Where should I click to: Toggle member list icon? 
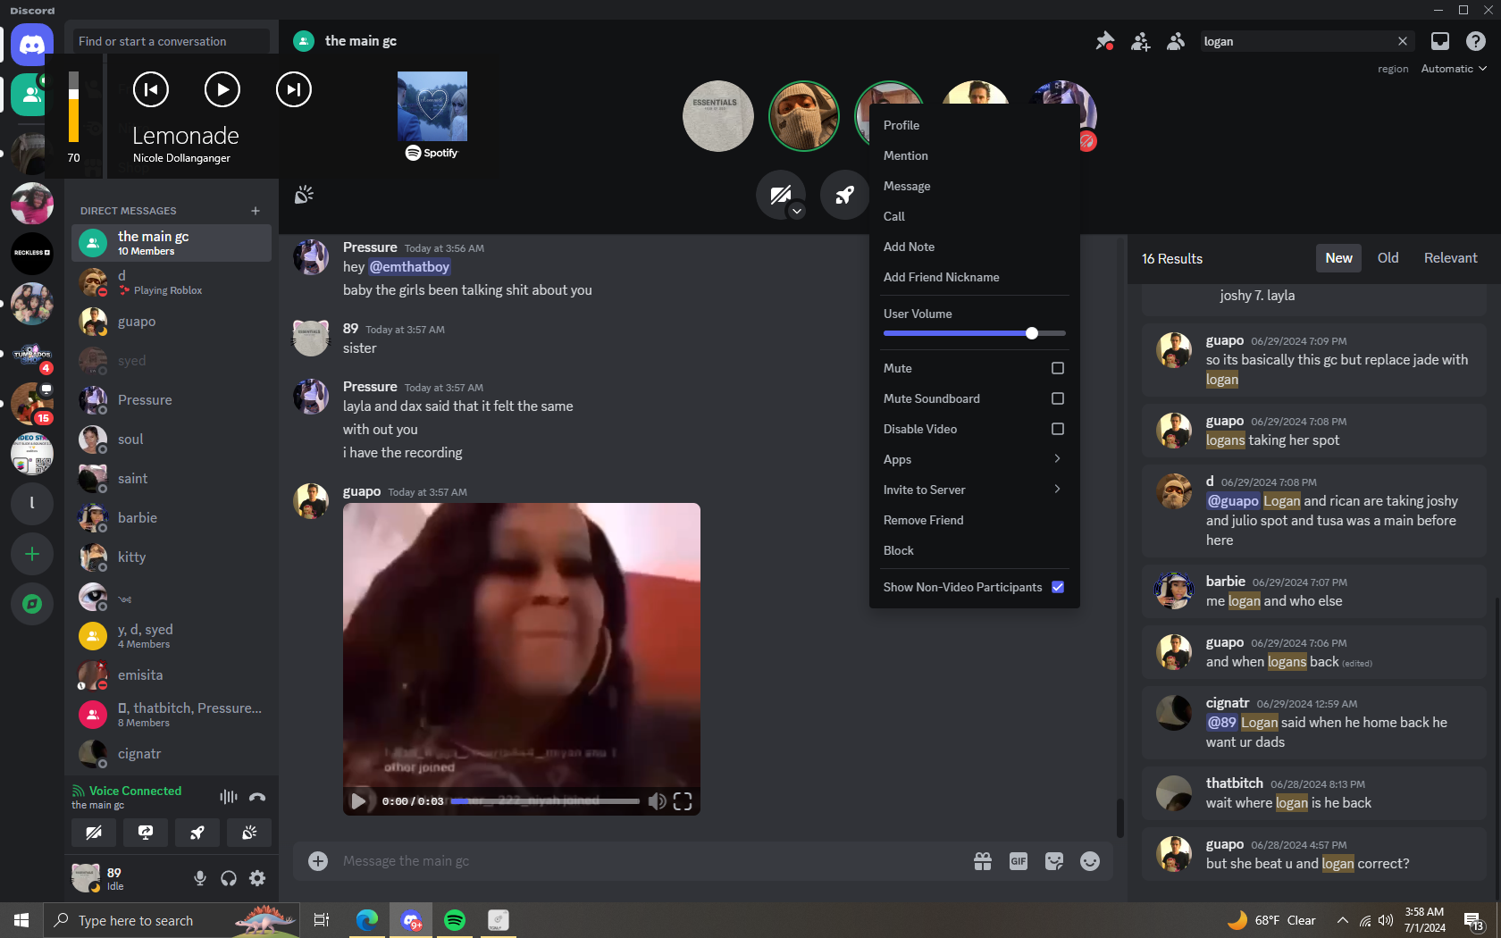click(1177, 41)
